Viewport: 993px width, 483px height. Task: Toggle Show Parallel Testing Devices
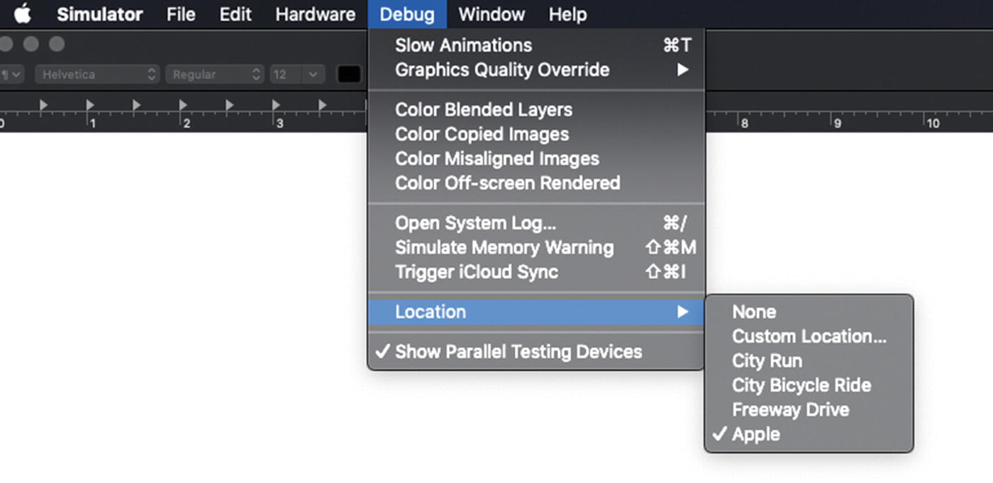tap(518, 352)
